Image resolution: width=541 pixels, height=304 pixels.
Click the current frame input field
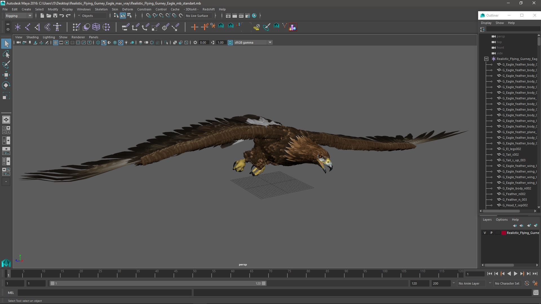(x=475, y=274)
